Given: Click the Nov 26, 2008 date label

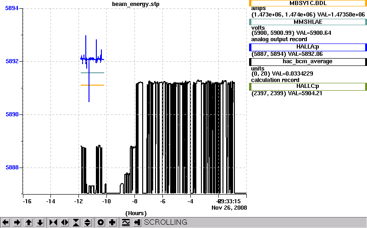Looking at the screenshot, I should coord(229,208).
